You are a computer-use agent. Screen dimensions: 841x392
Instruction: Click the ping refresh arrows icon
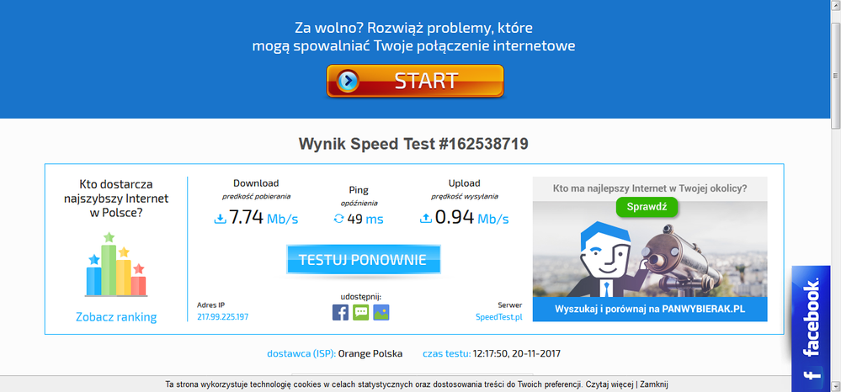[338, 219]
